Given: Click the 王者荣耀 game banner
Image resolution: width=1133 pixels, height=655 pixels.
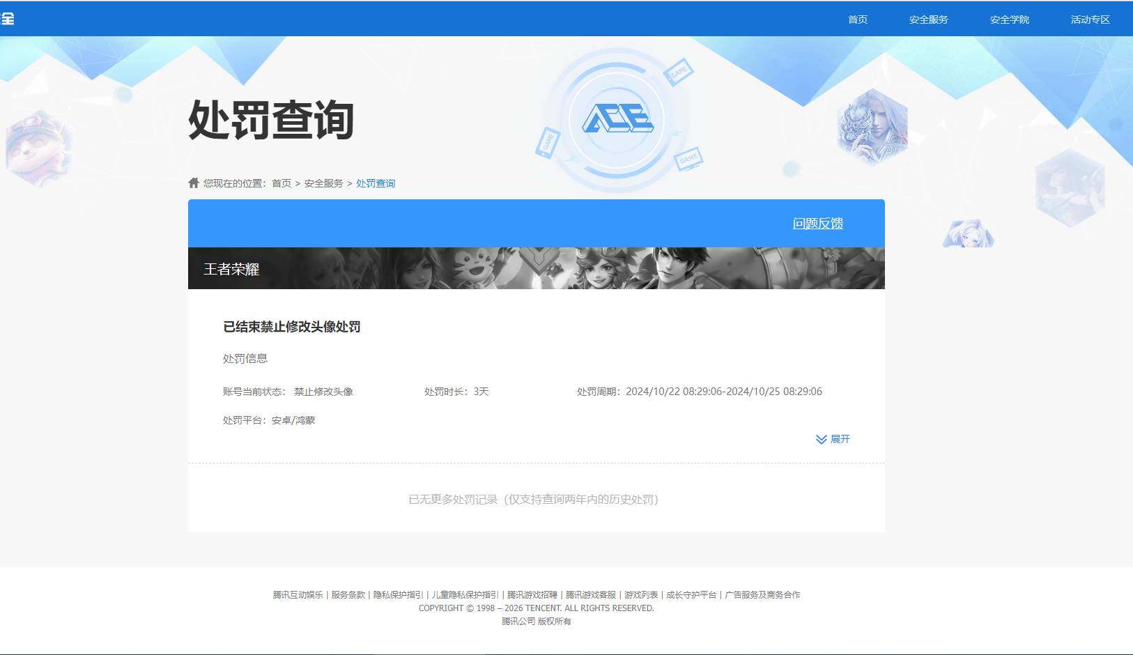Looking at the screenshot, I should 536,268.
